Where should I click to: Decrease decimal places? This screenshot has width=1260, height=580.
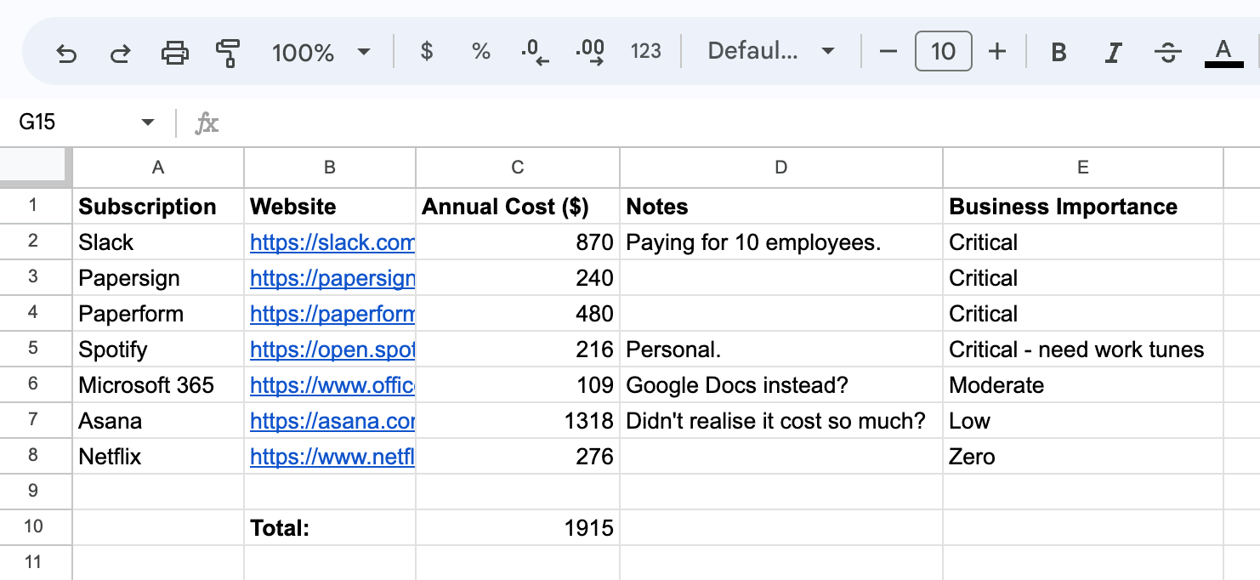535,53
